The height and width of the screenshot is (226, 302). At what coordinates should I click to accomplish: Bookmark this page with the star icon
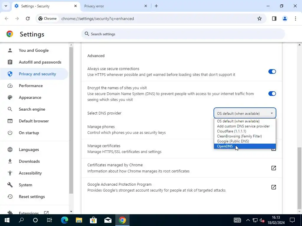coord(260,19)
